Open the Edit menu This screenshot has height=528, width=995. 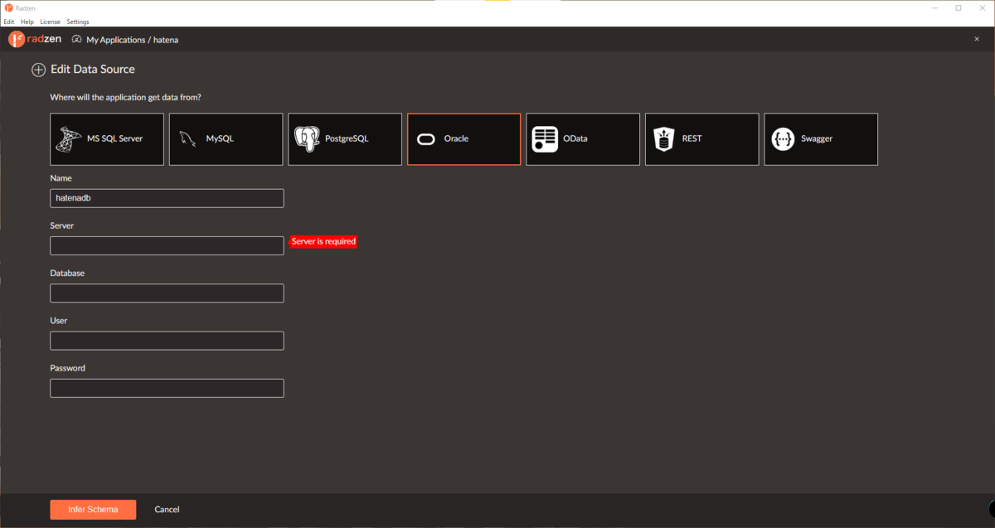point(9,22)
